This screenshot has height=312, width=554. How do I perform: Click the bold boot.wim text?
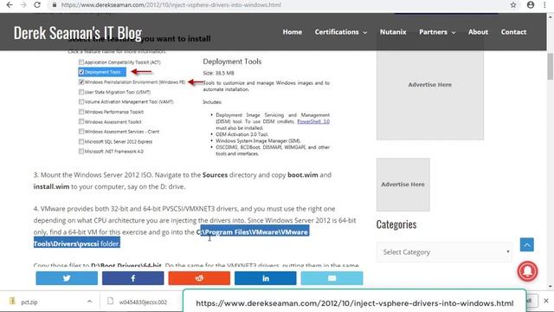tap(303, 175)
